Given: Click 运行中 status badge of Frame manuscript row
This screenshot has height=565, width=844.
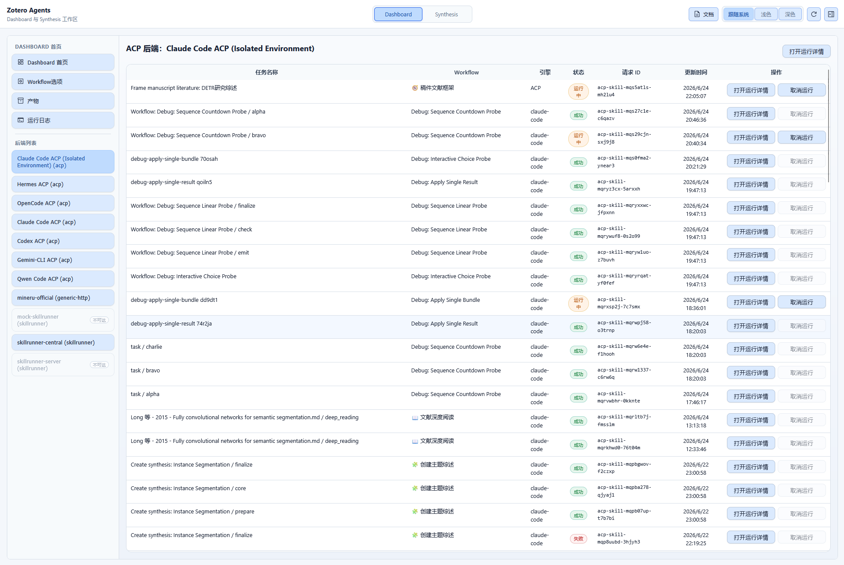Looking at the screenshot, I should 578,92.
